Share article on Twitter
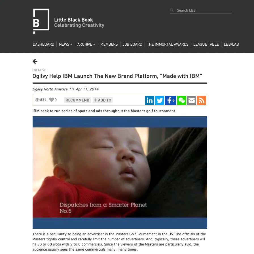The image size is (254, 254). tap(160, 100)
